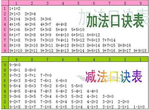
Task: Click pink column header 5 of addition table
Action: click(x=79, y=3)
